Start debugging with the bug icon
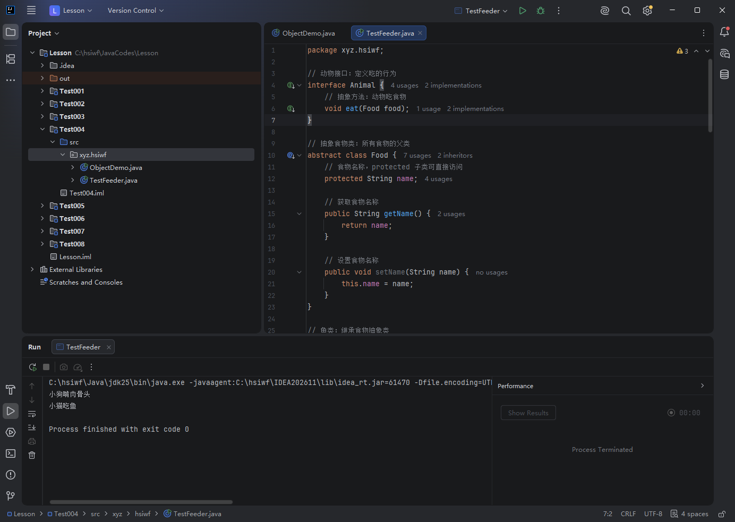Viewport: 735px width, 522px height. tap(541, 11)
